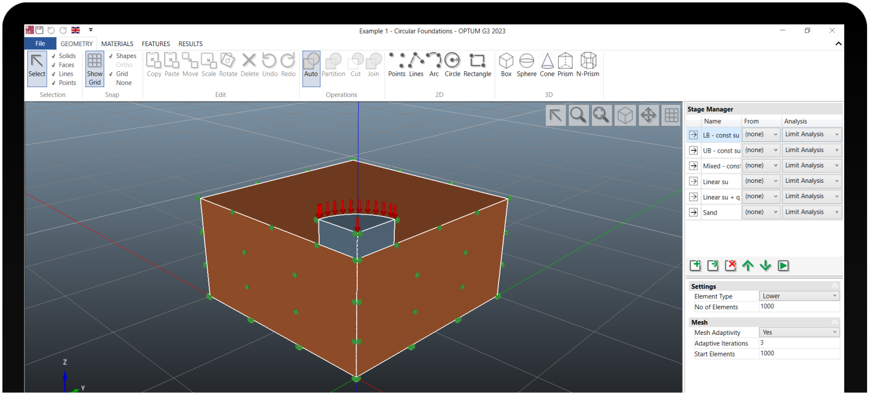Open Analysis dropdown for Linear su + q
This screenshot has height=393, width=871.
tap(812, 197)
